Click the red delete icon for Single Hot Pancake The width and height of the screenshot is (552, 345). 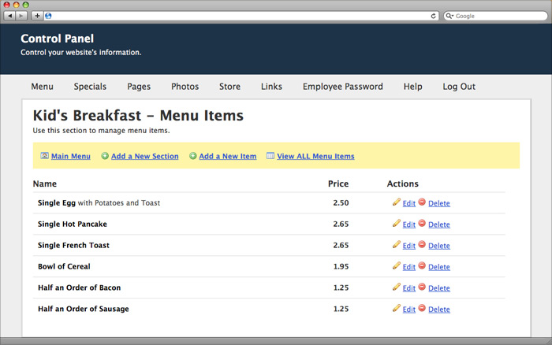[422, 224]
